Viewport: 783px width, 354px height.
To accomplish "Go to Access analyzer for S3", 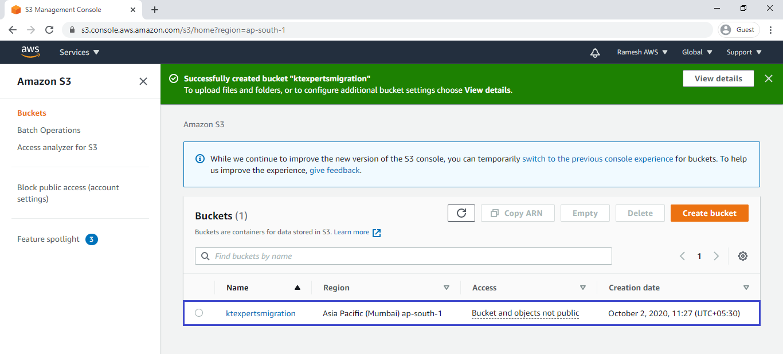I will tap(57, 147).
